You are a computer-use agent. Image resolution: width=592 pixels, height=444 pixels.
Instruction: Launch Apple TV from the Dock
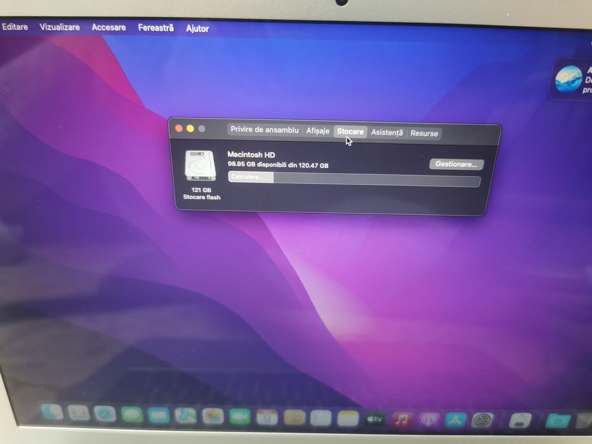click(374, 419)
